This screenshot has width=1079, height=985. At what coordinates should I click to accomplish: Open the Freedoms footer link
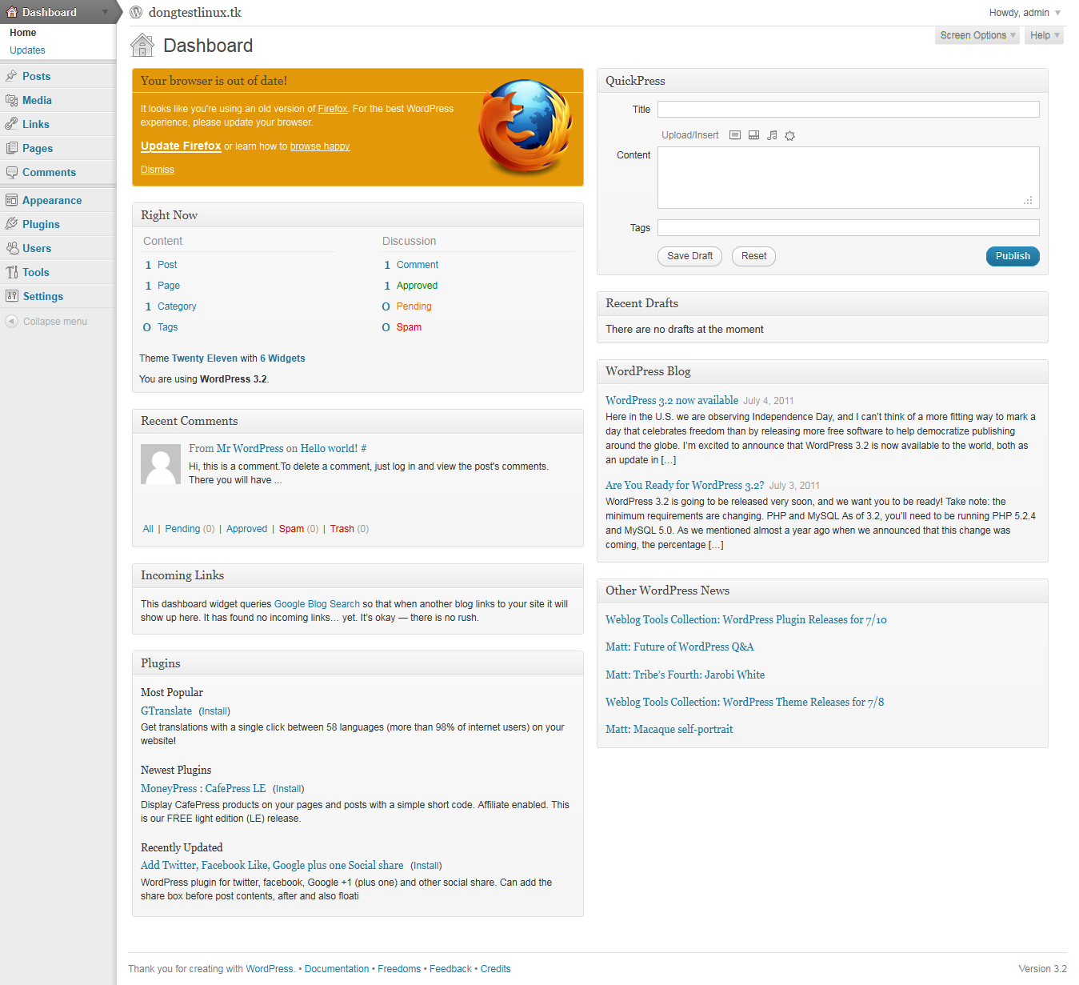399,969
